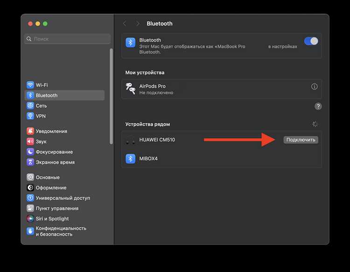Click the sidebar vertical scrollbar
This screenshot has height=272, width=350.
111,97
